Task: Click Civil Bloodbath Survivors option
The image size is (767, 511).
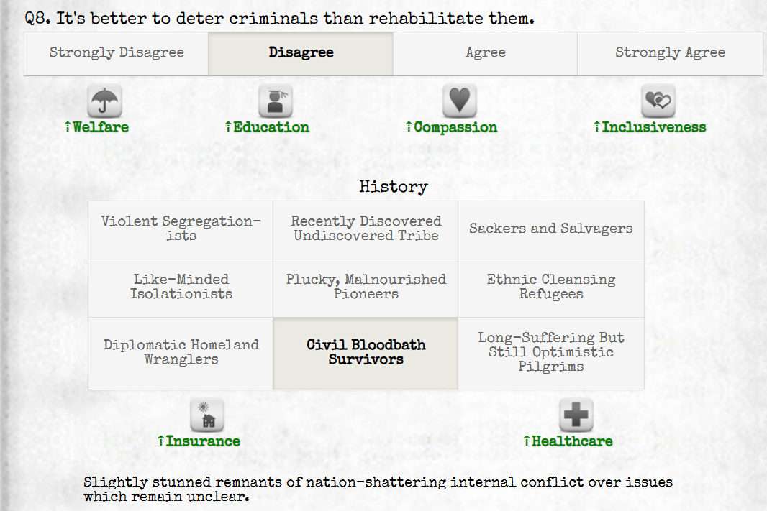Action: tap(366, 353)
